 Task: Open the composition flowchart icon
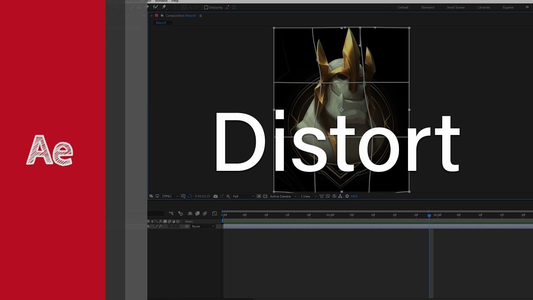coord(340,196)
